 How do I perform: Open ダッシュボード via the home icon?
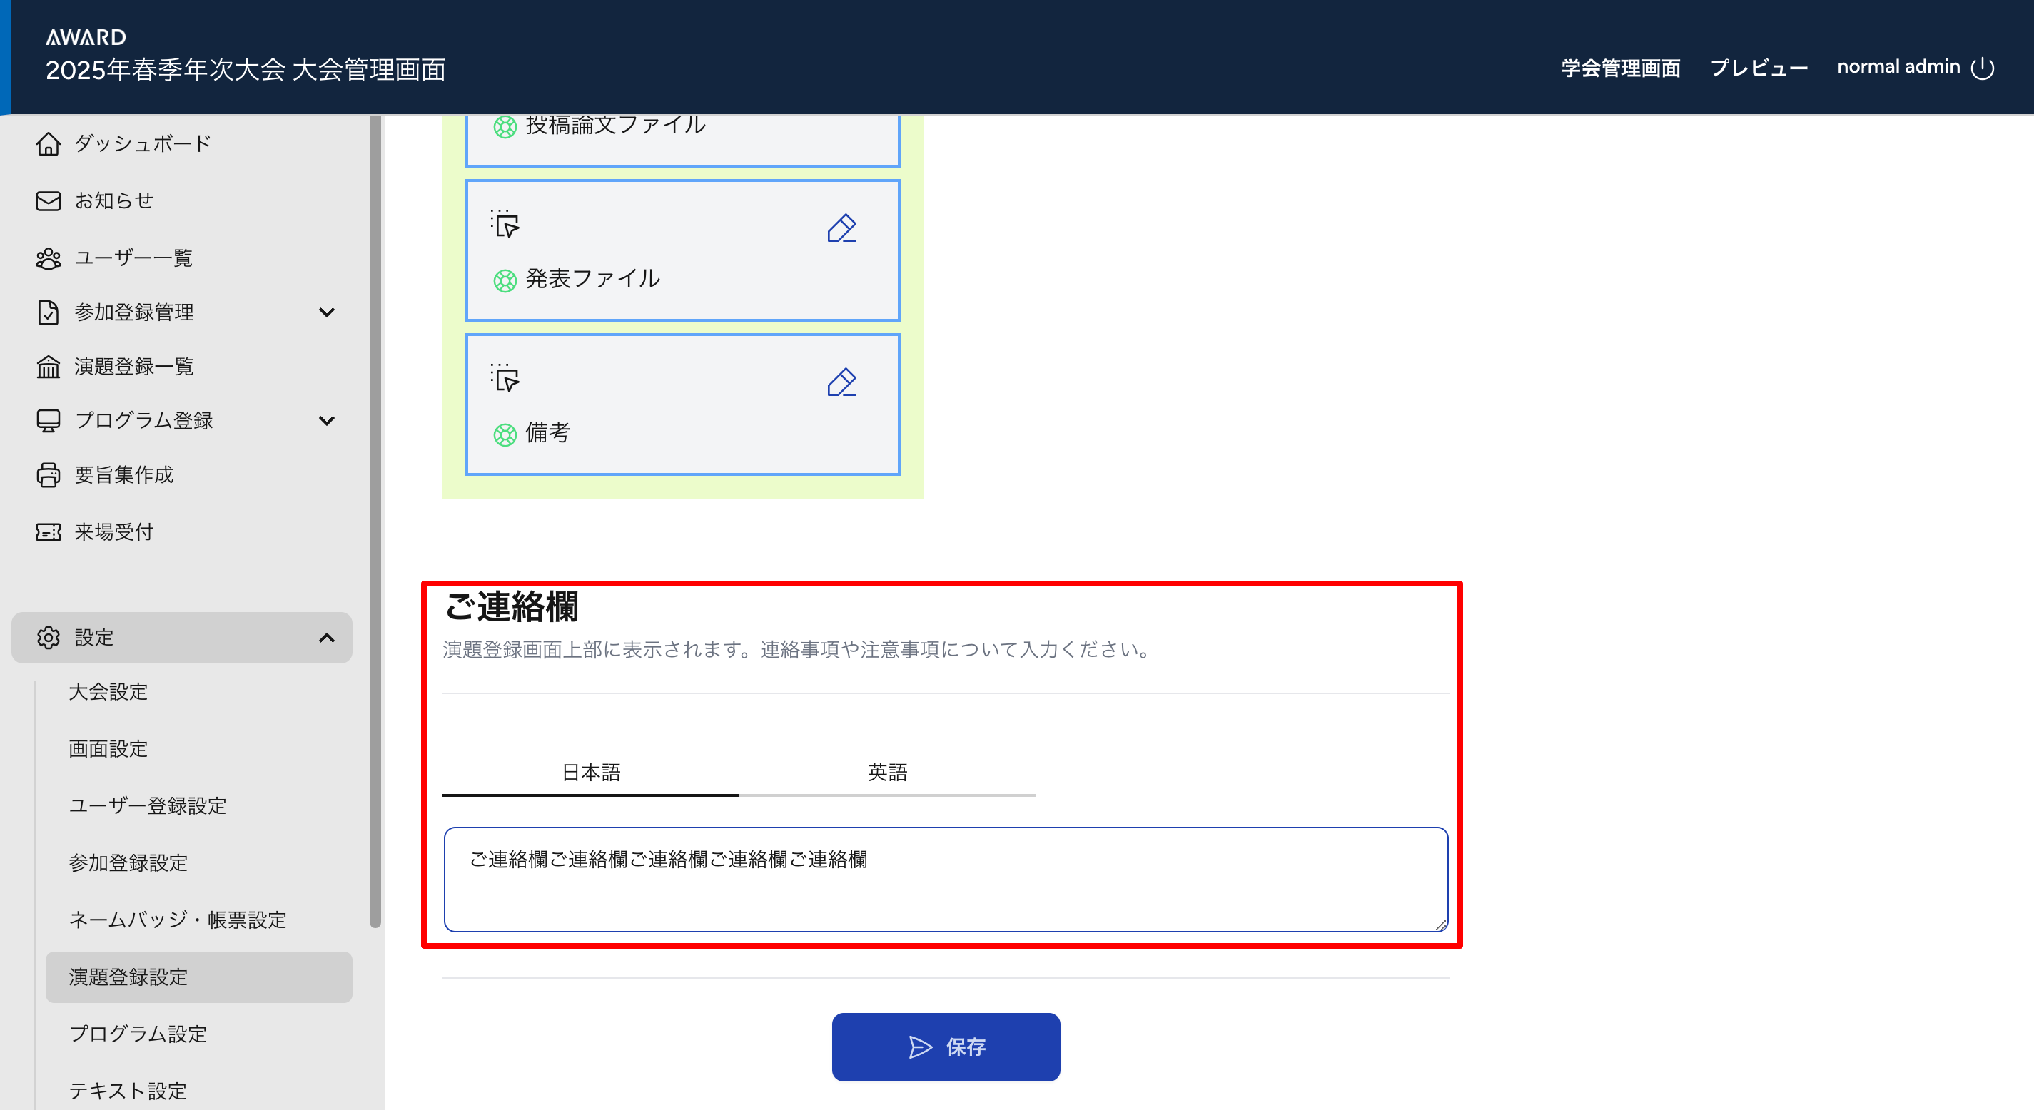(48, 143)
